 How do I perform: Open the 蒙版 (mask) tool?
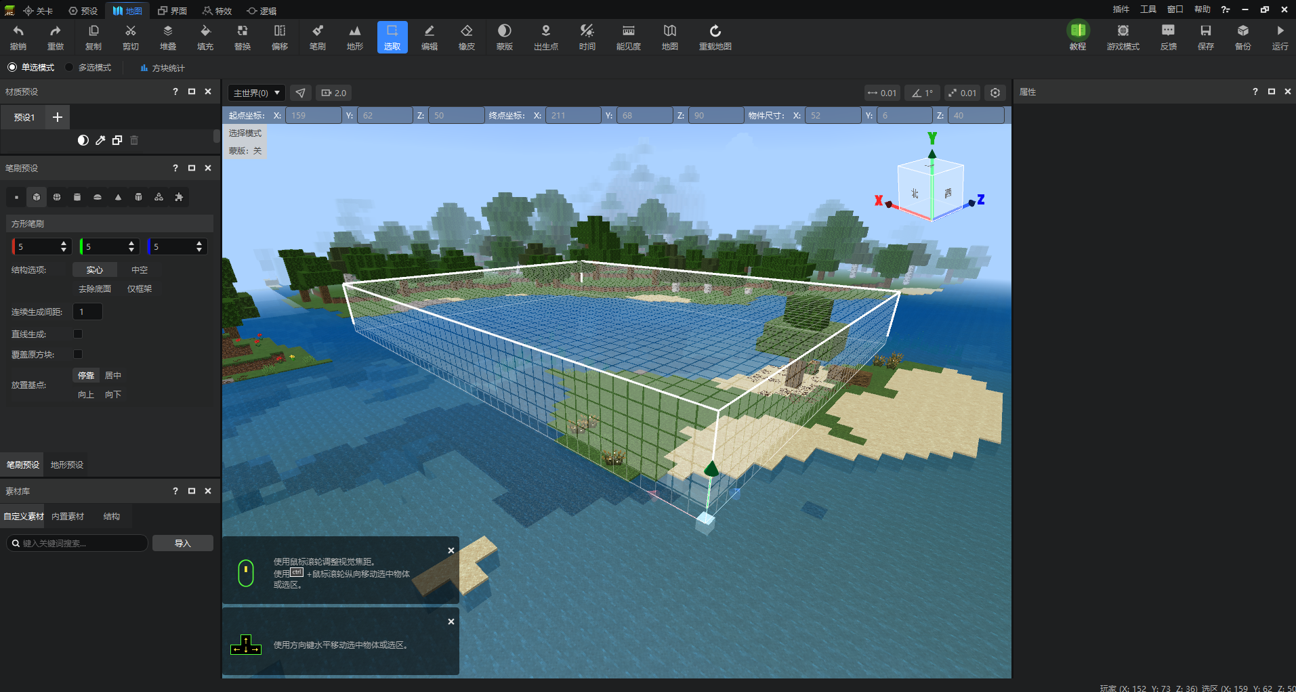pyautogui.click(x=505, y=37)
